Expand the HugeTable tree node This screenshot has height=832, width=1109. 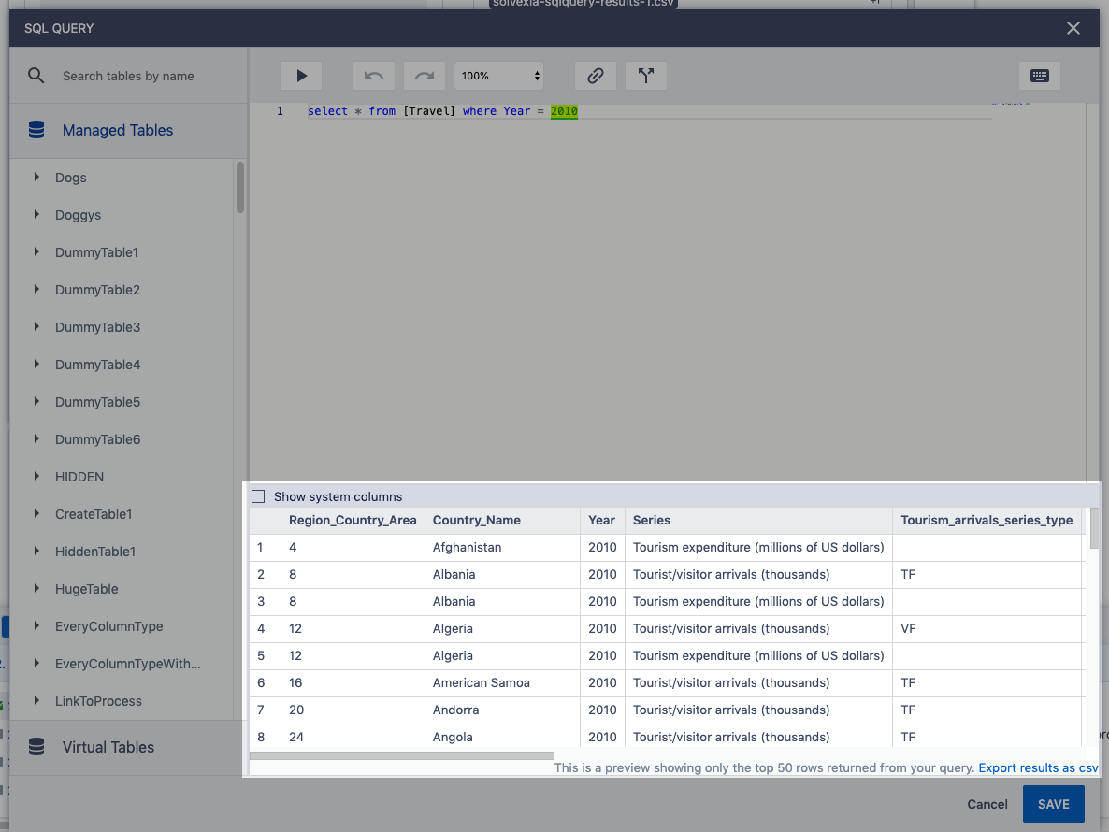(x=36, y=588)
